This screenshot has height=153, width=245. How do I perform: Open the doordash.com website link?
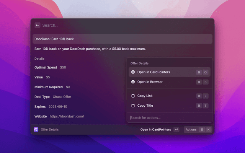click(67, 116)
